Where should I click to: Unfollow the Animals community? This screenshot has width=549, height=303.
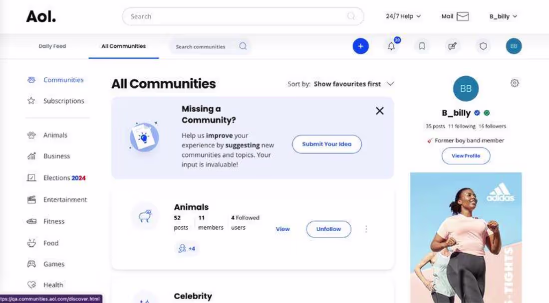pyautogui.click(x=328, y=229)
